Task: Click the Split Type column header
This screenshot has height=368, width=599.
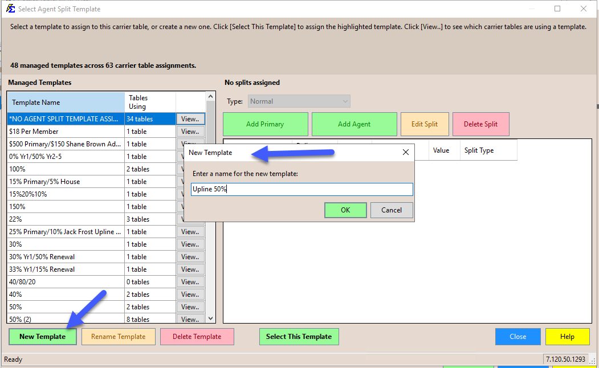Action: (488, 150)
